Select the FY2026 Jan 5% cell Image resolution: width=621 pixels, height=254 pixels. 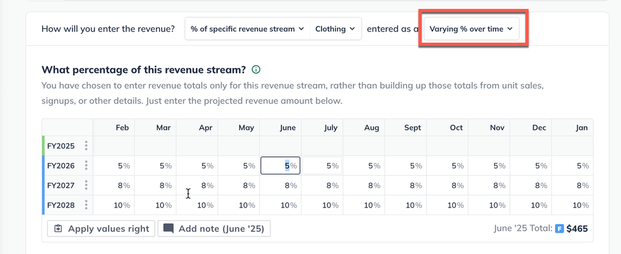pyautogui.click(x=572, y=165)
